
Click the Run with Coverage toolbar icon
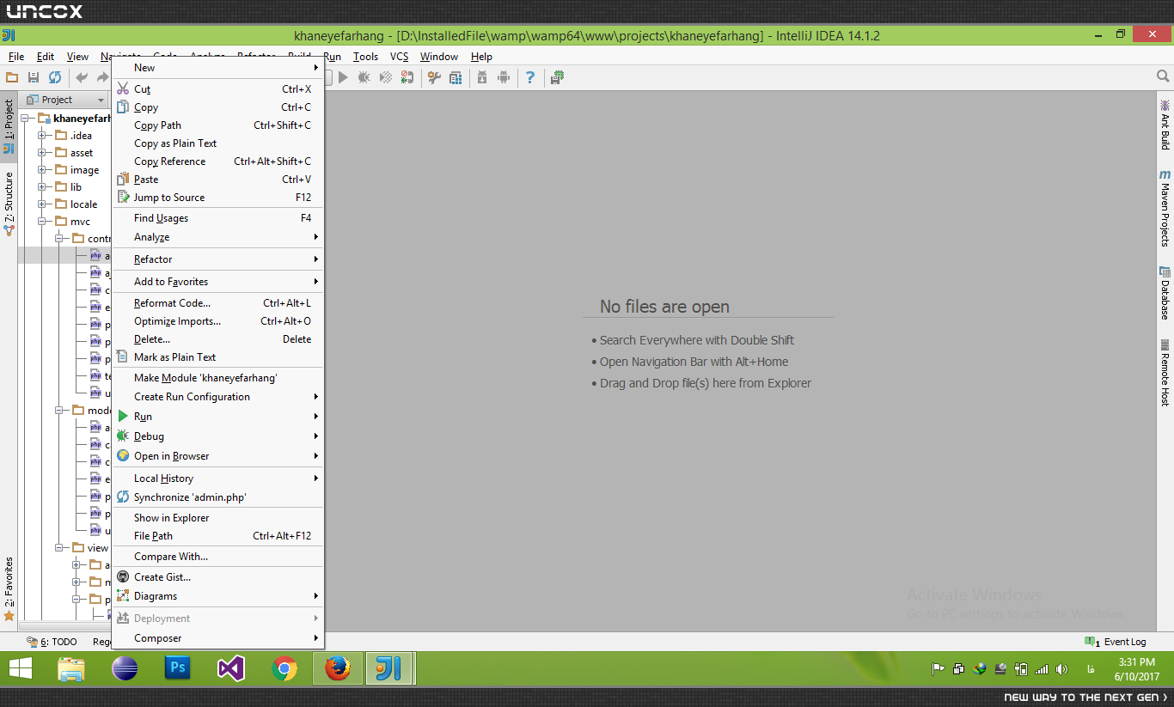386,77
